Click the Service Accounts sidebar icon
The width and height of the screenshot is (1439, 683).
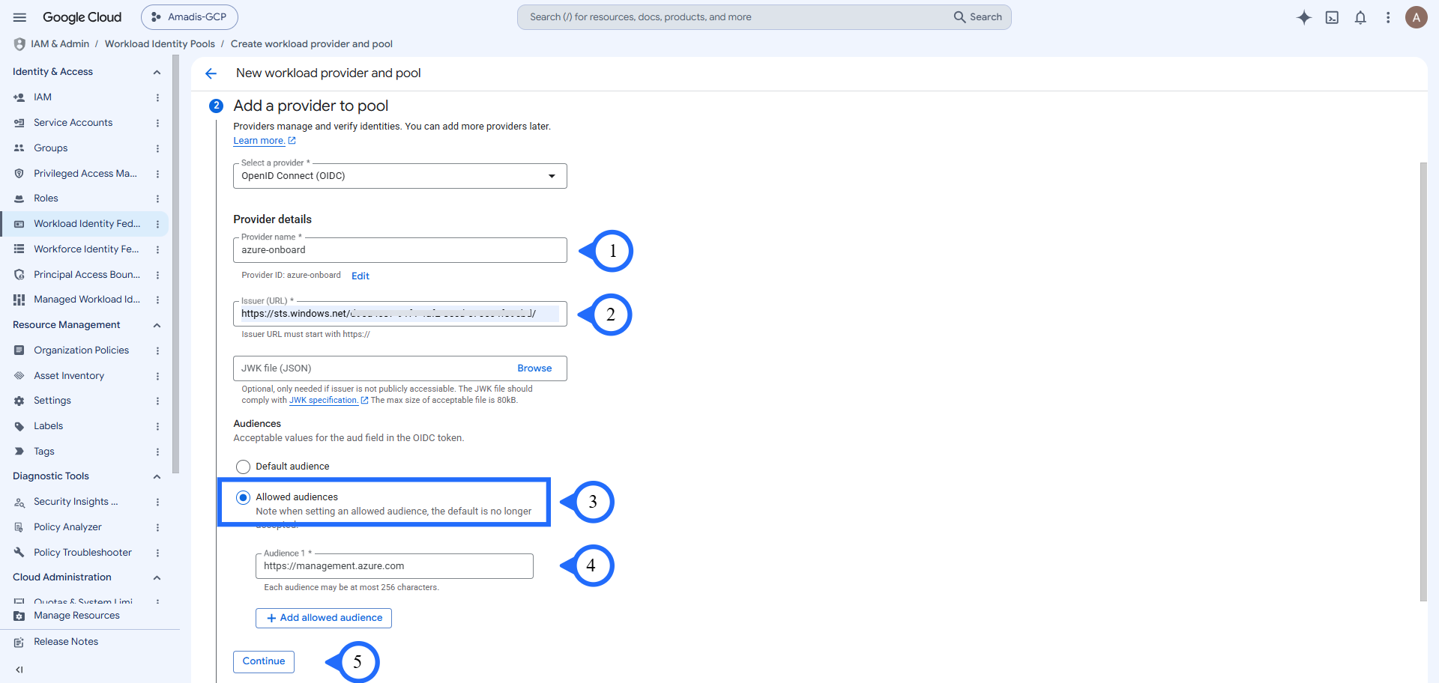[19, 123]
